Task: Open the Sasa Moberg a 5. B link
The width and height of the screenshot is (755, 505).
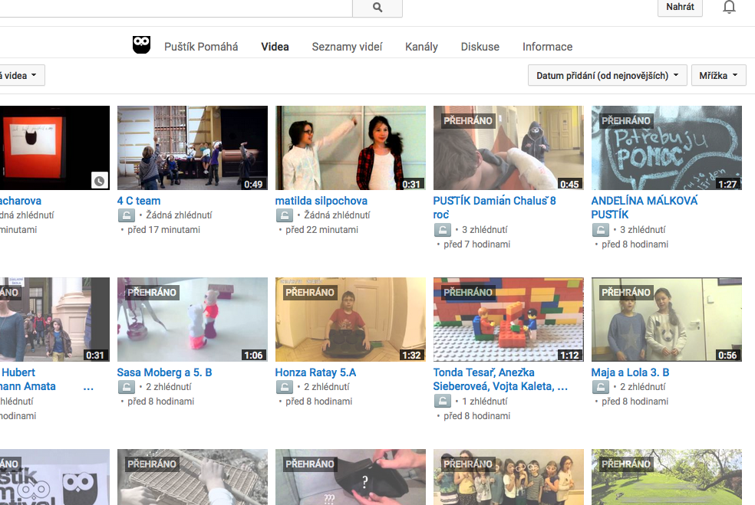Action: tap(164, 372)
